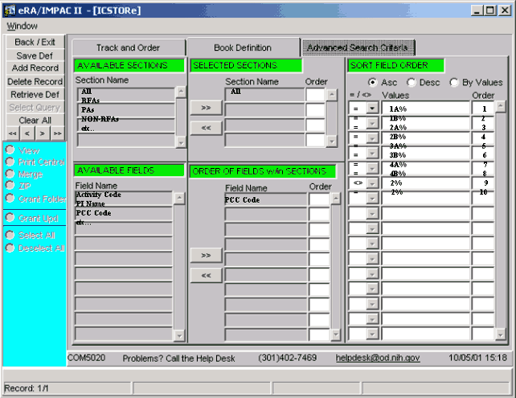
Task: Choose the Deselect All radio option
Action: pos(10,248)
